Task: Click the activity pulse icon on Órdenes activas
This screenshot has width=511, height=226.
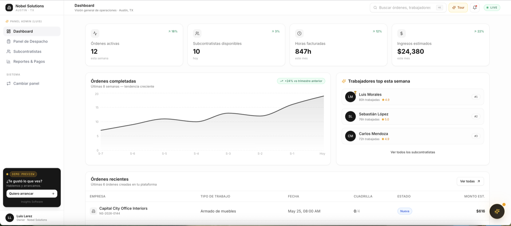Action: (x=95, y=34)
